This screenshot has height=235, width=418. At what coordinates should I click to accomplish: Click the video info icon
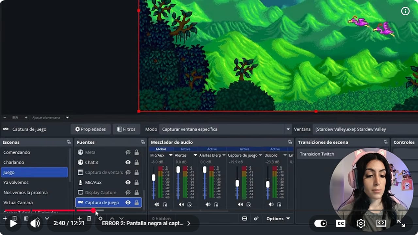pos(405,11)
